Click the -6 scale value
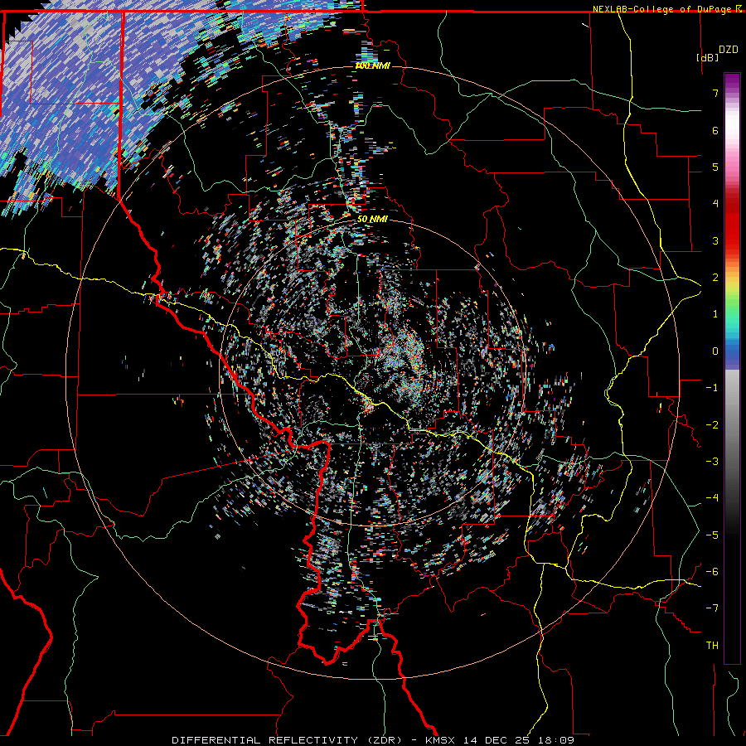This screenshot has height=746, width=746. pos(712,572)
